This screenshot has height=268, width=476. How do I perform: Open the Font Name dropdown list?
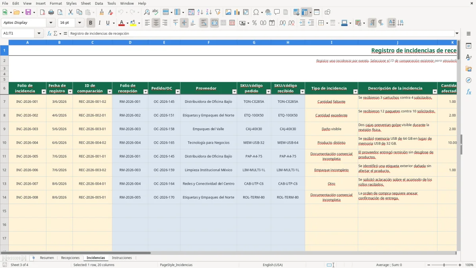51,23
